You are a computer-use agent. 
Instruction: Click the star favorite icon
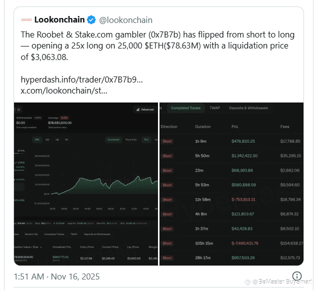(19, 109)
